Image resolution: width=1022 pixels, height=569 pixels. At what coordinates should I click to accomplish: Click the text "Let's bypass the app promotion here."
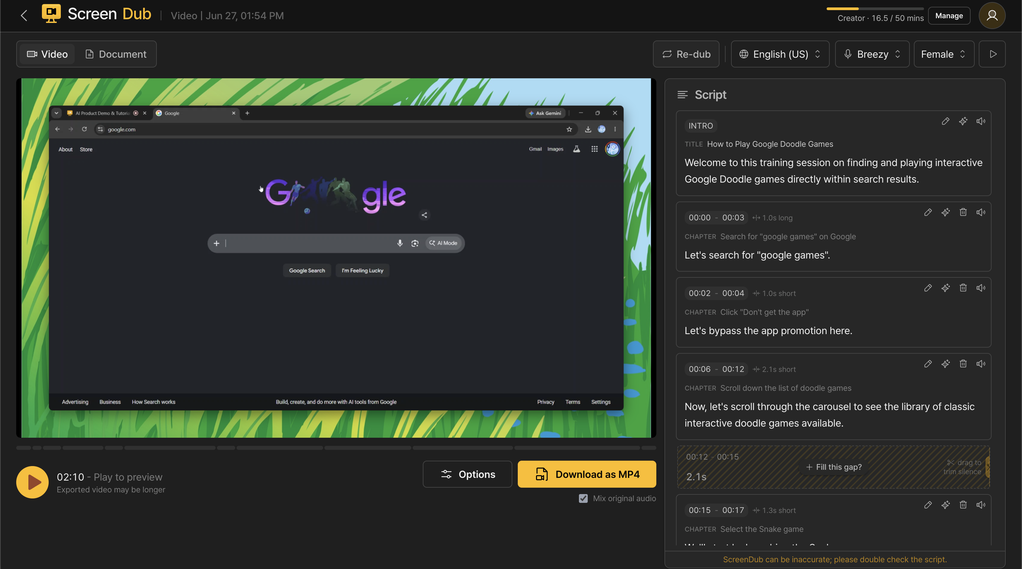tap(768, 331)
